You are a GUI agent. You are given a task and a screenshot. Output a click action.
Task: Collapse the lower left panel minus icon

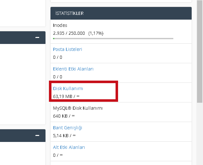point(37,136)
